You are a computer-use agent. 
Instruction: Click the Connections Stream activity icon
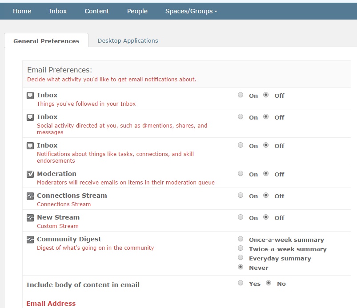point(30,196)
